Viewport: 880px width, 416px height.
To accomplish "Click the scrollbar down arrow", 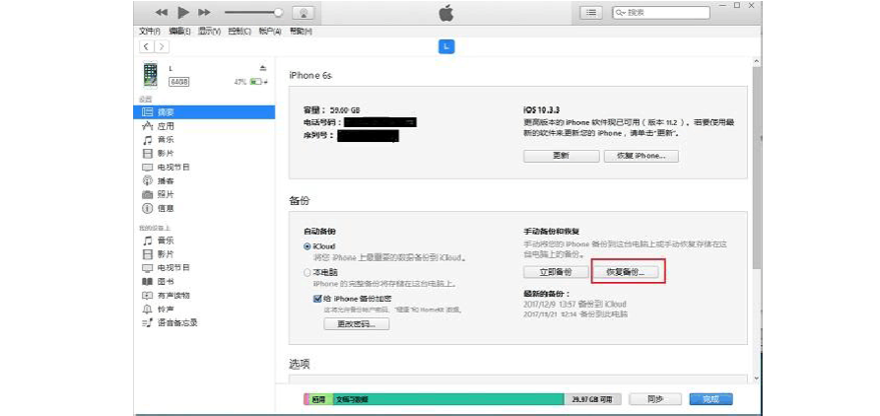I will coord(756,379).
